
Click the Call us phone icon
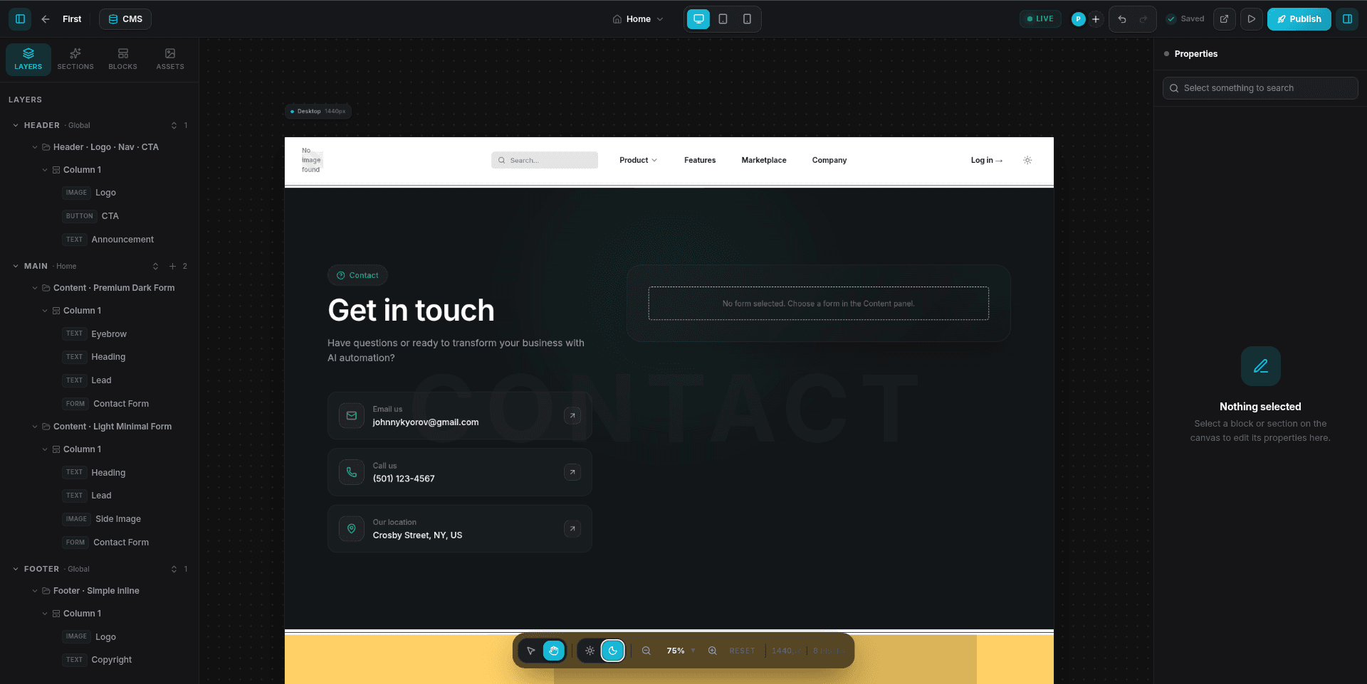pos(352,472)
